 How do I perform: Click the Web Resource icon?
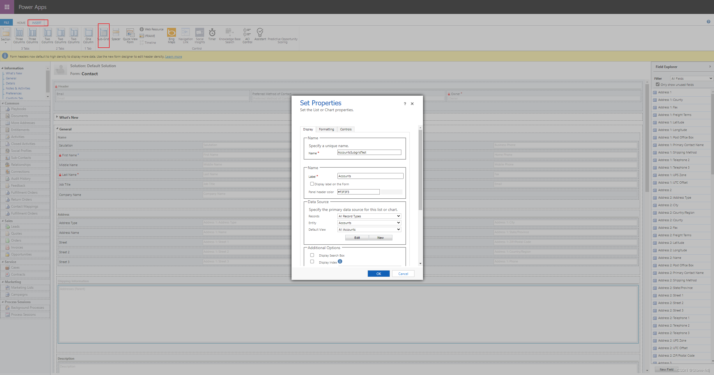pyautogui.click(x=142, y=29)
